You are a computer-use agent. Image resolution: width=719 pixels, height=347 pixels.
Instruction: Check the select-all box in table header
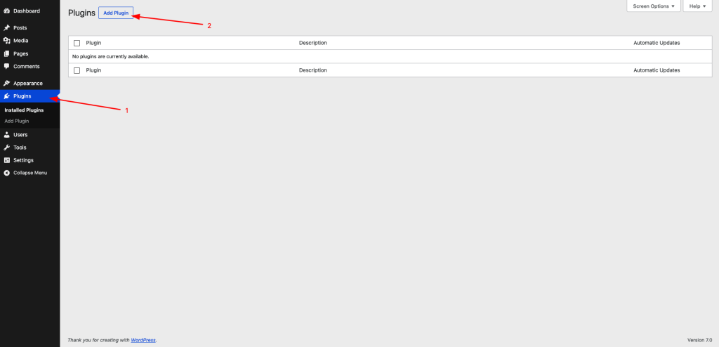pos(77,43)
